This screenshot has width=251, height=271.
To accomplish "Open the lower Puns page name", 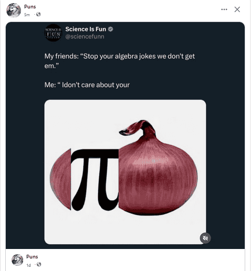I will 32,256.
